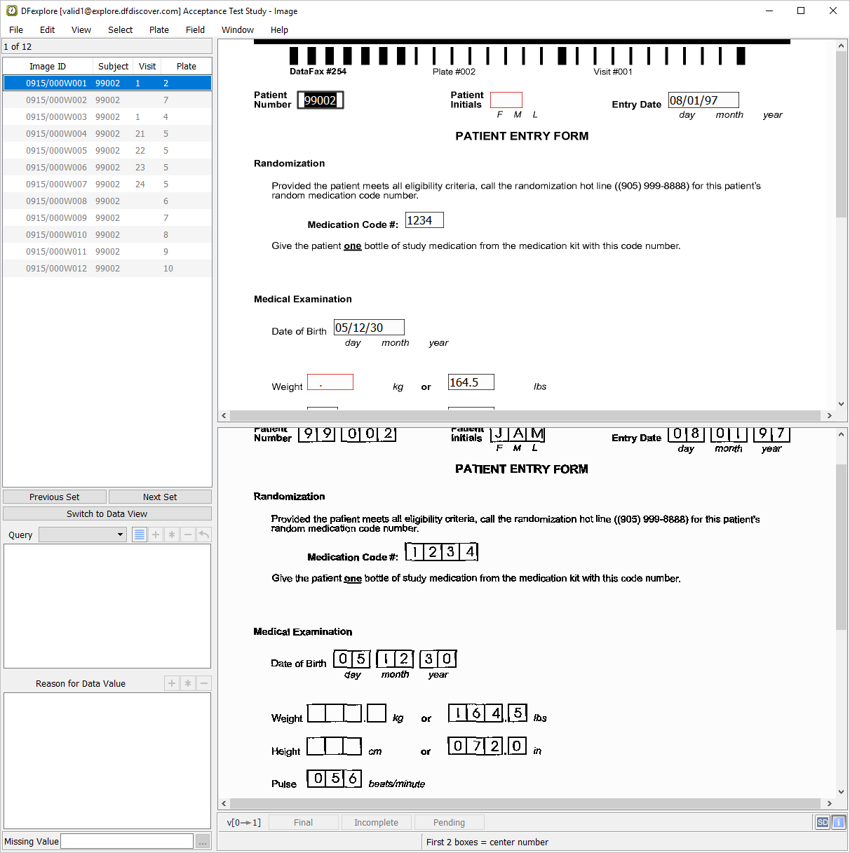This screenshot has width=850, height=853.
Task: Click the query asterisk edit icon
Action: (x=172, y=535)
